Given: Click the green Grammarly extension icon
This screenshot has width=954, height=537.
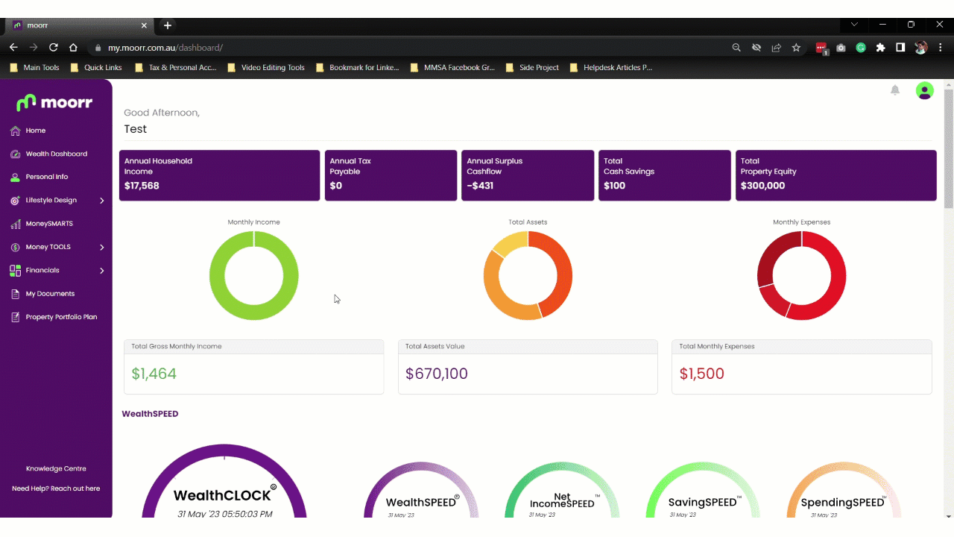Looking at the screenshot, I should (x=861, y=48).
